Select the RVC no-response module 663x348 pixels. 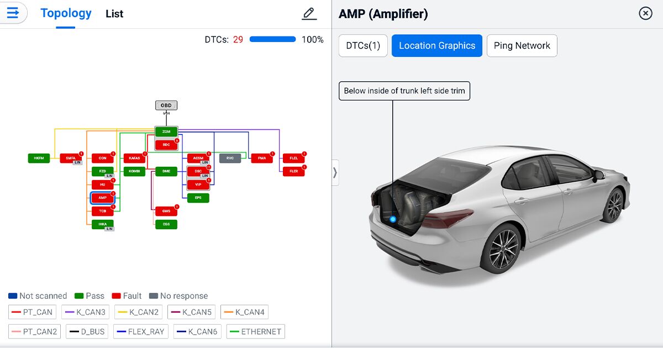[x=230, y=158]
